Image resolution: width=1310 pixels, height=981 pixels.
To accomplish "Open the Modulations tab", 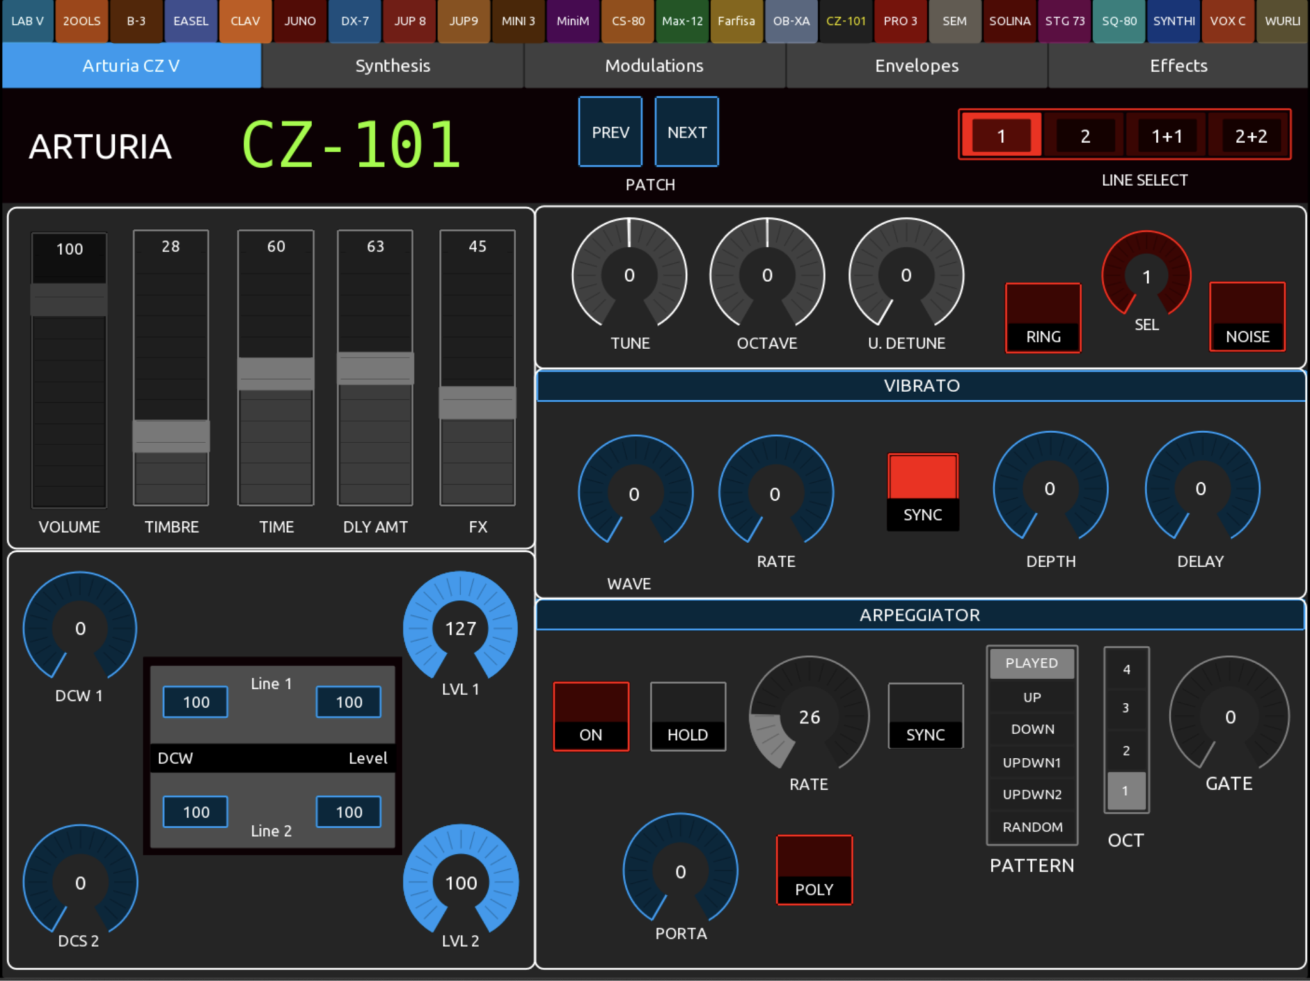I will [654, 65].
